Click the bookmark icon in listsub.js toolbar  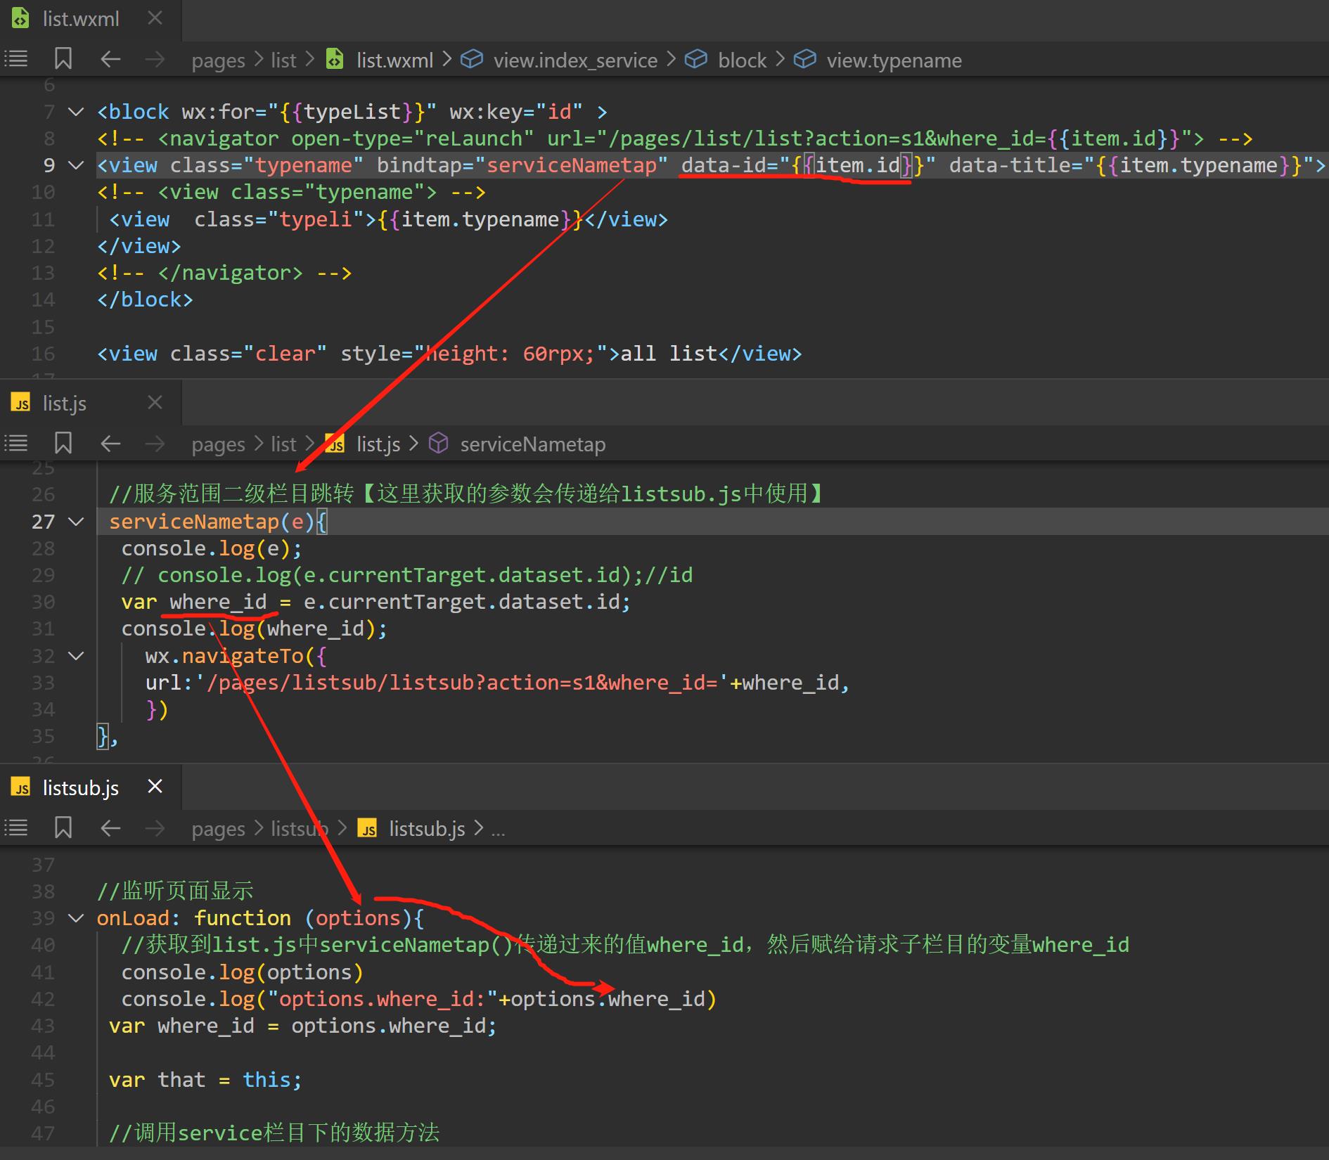[63, 828]
